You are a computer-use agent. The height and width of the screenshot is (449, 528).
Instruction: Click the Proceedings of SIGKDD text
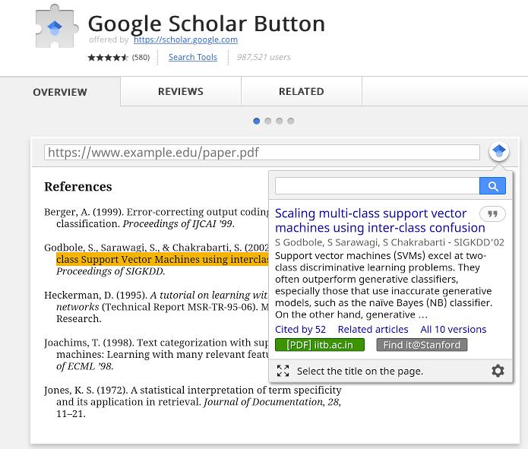(x=110, y=271)
